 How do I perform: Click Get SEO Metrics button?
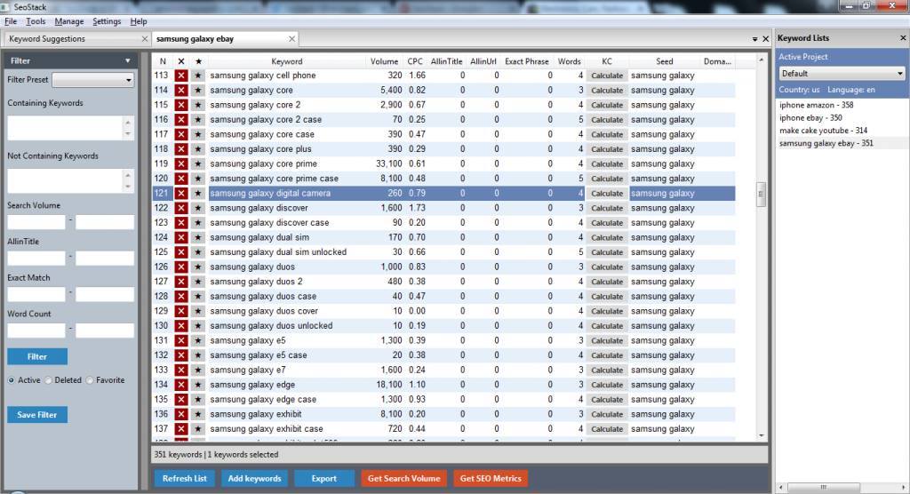point(491,478)
